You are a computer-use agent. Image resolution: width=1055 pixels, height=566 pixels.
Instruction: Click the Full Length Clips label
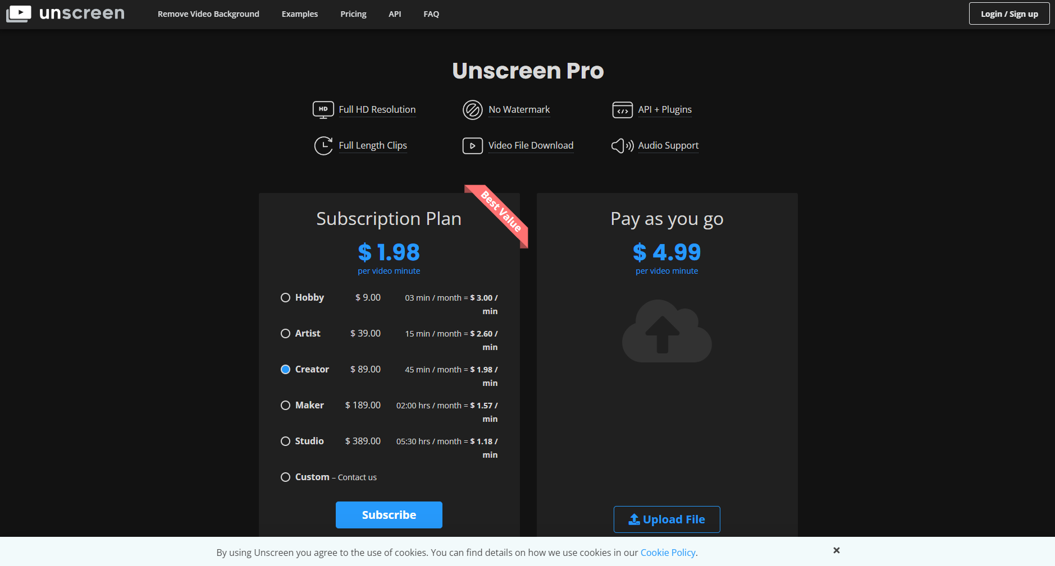click(x=373, y=146)
